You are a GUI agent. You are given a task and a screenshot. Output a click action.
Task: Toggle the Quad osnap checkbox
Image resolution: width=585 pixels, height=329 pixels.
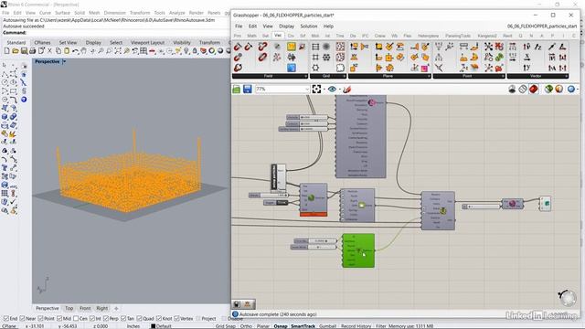click(x=139, y=319)
